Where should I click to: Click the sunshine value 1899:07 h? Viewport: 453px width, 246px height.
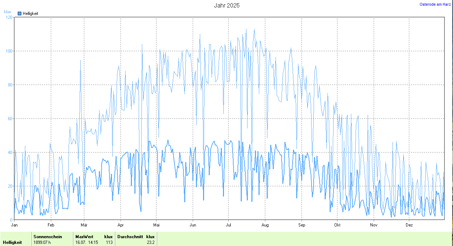point(42,242)
